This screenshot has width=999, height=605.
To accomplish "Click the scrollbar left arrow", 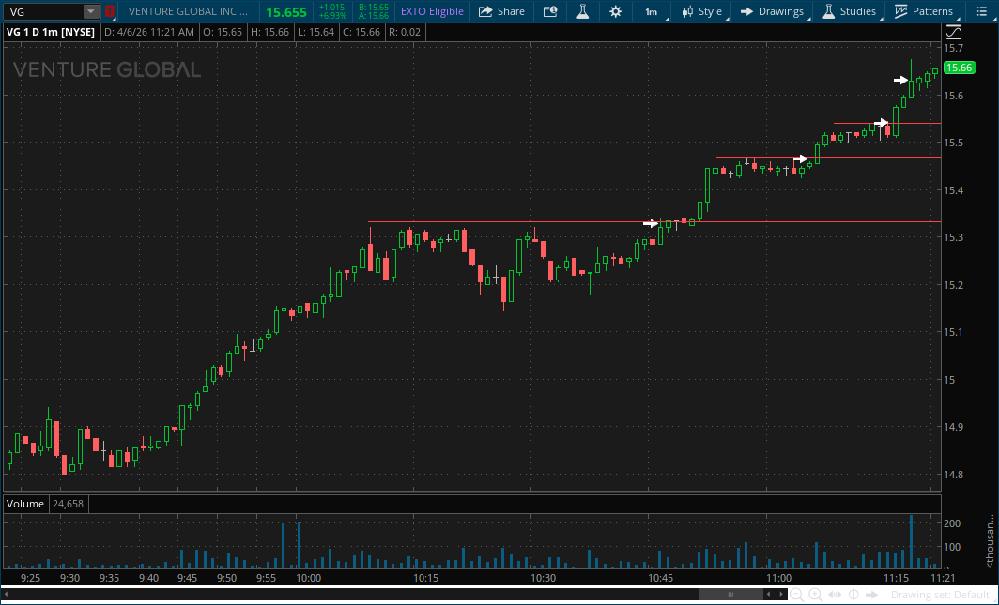I will click(x=769, y=594).
